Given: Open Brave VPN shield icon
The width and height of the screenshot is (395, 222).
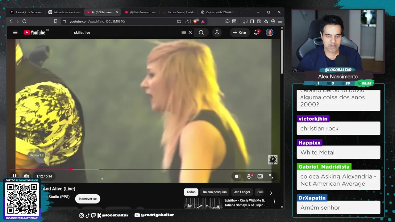Looking at the screenshot, I should coord(273,21).
